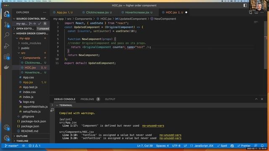This screenshot has height=151, width=269.
Task: Open notifications bell in status bar
Action: [262, 146]
